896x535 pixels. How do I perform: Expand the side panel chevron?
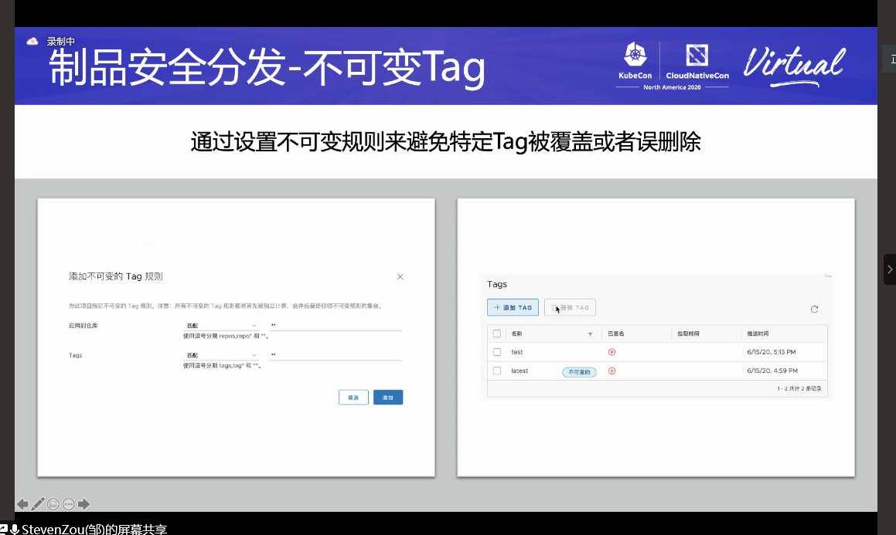(x=890, y=269)
